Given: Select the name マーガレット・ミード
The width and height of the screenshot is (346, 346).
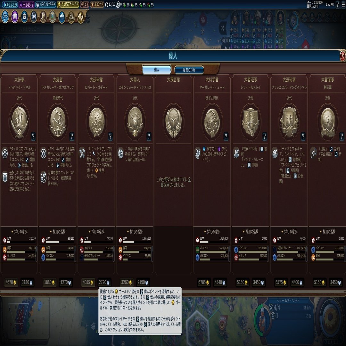Looking at the screenshot, I should 212,87.
